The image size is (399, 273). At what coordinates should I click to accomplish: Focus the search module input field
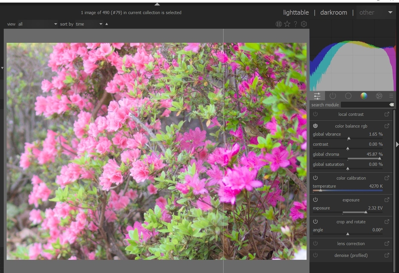click(x=364, y=105)
